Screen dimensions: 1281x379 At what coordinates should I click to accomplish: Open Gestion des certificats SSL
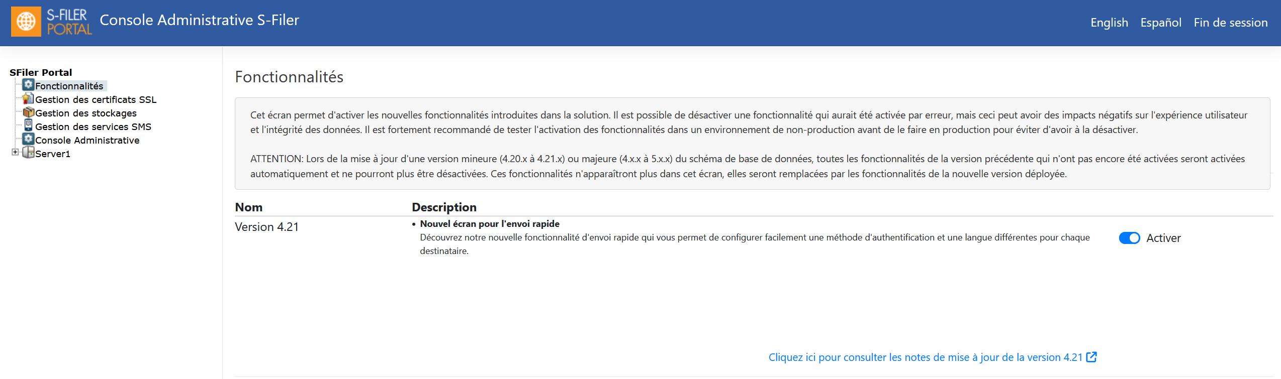click(96, 99)
